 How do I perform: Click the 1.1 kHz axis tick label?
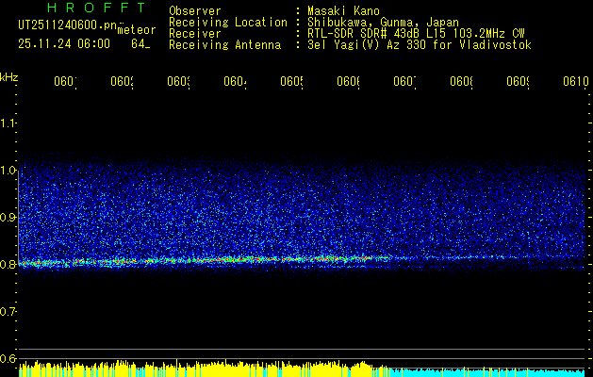[8, 123]
